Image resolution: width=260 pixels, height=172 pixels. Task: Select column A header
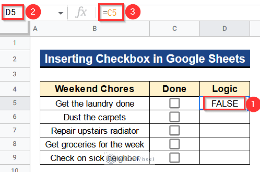pos(35,29)
